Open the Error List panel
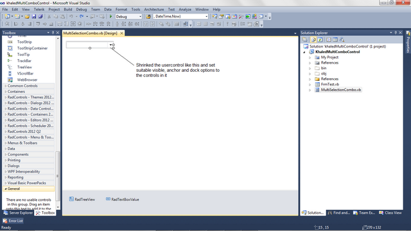Screen dimensions: 411x231 (13, 221)
